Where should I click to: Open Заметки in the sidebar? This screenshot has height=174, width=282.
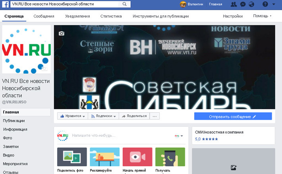pos(11,147)
